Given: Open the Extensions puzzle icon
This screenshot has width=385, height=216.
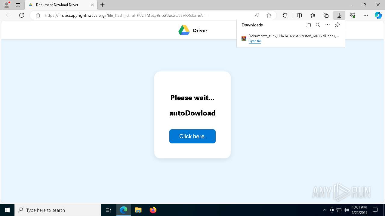Looking at the screenshot, I should tap(285, 15).
